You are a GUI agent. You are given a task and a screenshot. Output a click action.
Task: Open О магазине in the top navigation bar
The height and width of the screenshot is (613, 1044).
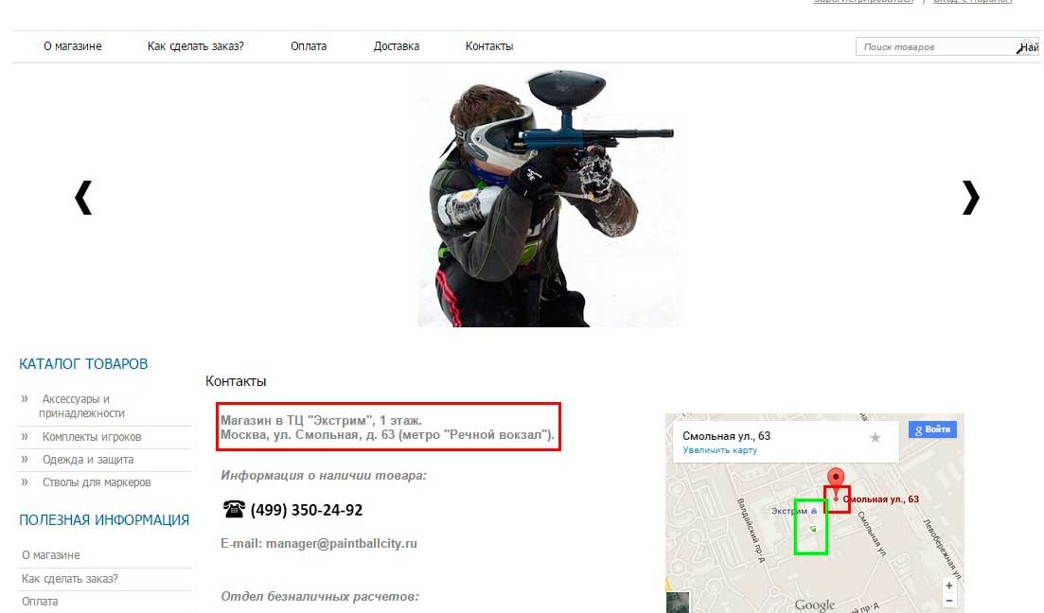tap(73, 46)
